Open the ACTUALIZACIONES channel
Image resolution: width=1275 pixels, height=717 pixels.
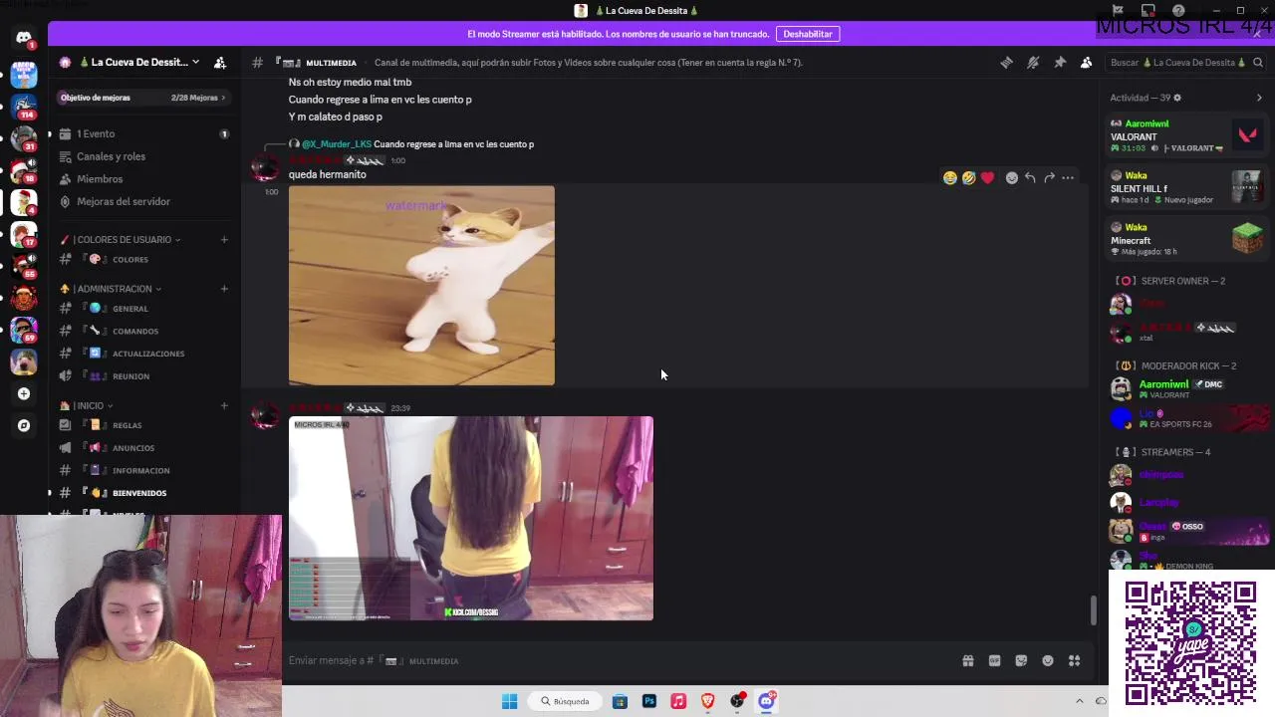click(x=144, y=354)
